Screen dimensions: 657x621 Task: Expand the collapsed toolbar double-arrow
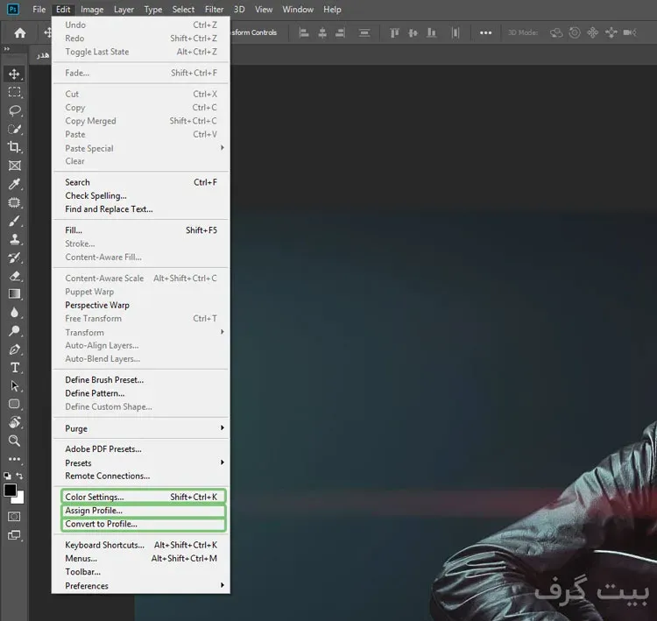[7, 49]
